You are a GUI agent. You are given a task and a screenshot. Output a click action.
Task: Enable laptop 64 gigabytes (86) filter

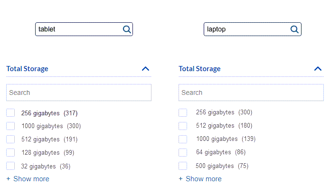[183, 152]
